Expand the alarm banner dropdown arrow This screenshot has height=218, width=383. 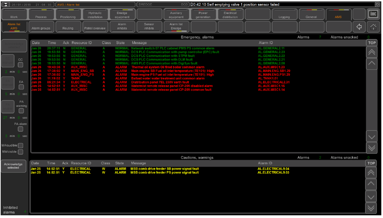[377, 4]
